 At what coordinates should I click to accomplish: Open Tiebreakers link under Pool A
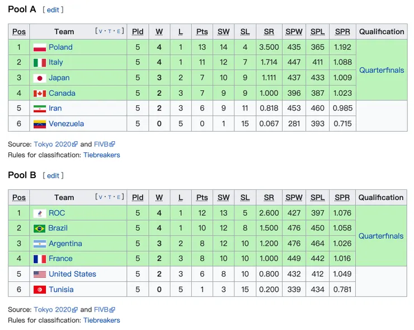point(101,155)
